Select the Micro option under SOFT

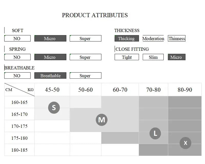pyautogui.click(x=50, y=38)
